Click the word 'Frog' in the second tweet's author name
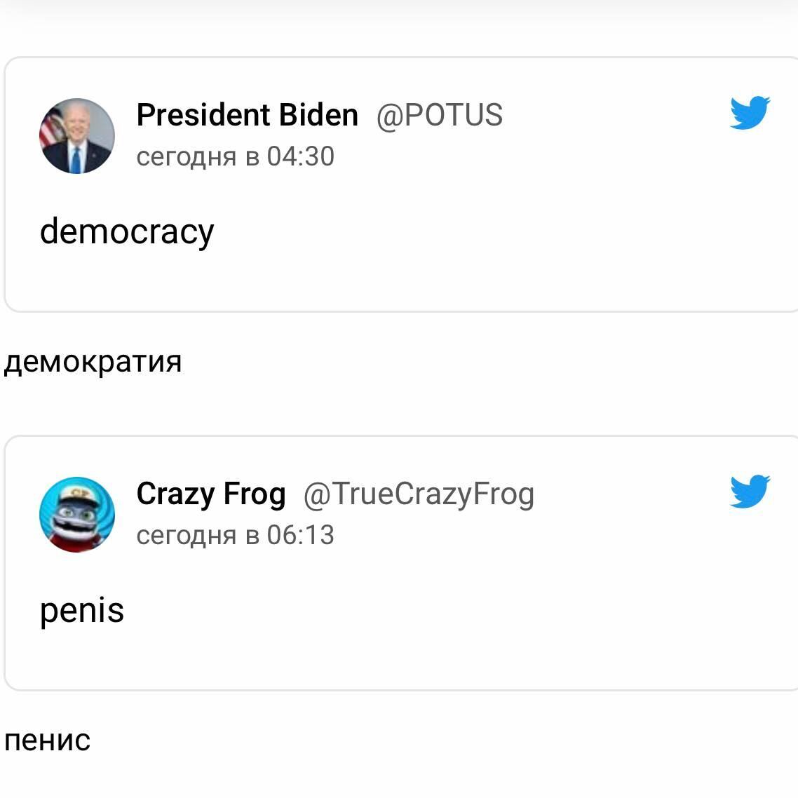The width and height of the screenshot is (798, 798). [255, 494]
